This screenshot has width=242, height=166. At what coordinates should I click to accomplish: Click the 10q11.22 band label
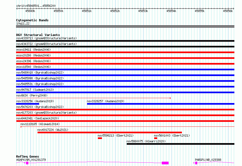click(23, 23)
